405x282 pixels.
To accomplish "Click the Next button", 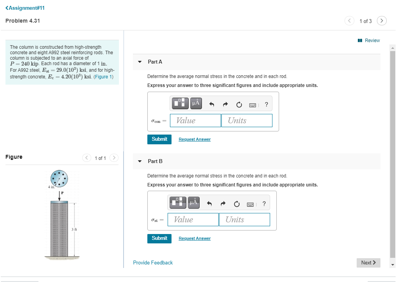I will tap(369, 262).
